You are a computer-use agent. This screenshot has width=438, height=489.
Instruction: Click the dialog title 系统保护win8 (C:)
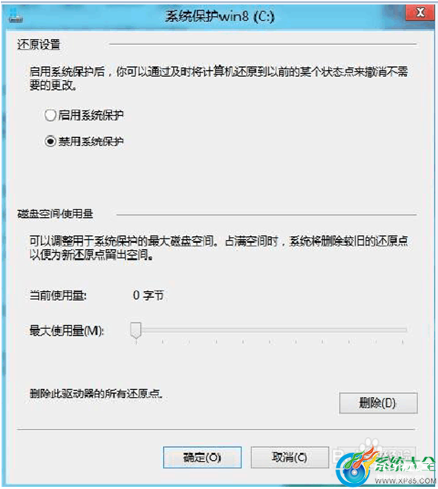pos(219,16)
